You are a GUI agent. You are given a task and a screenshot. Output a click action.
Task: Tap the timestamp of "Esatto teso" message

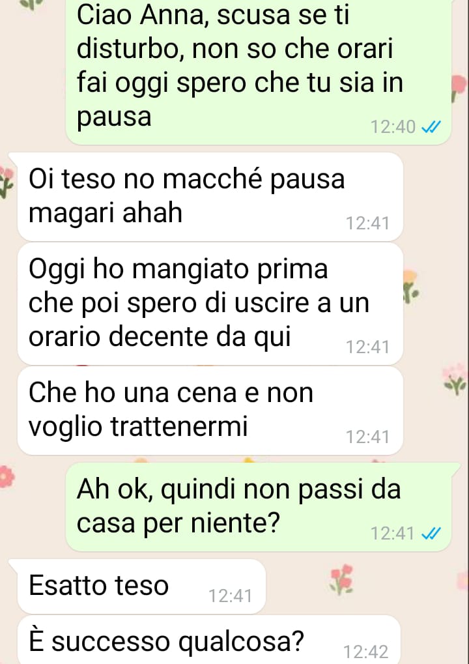pos(231,596)
